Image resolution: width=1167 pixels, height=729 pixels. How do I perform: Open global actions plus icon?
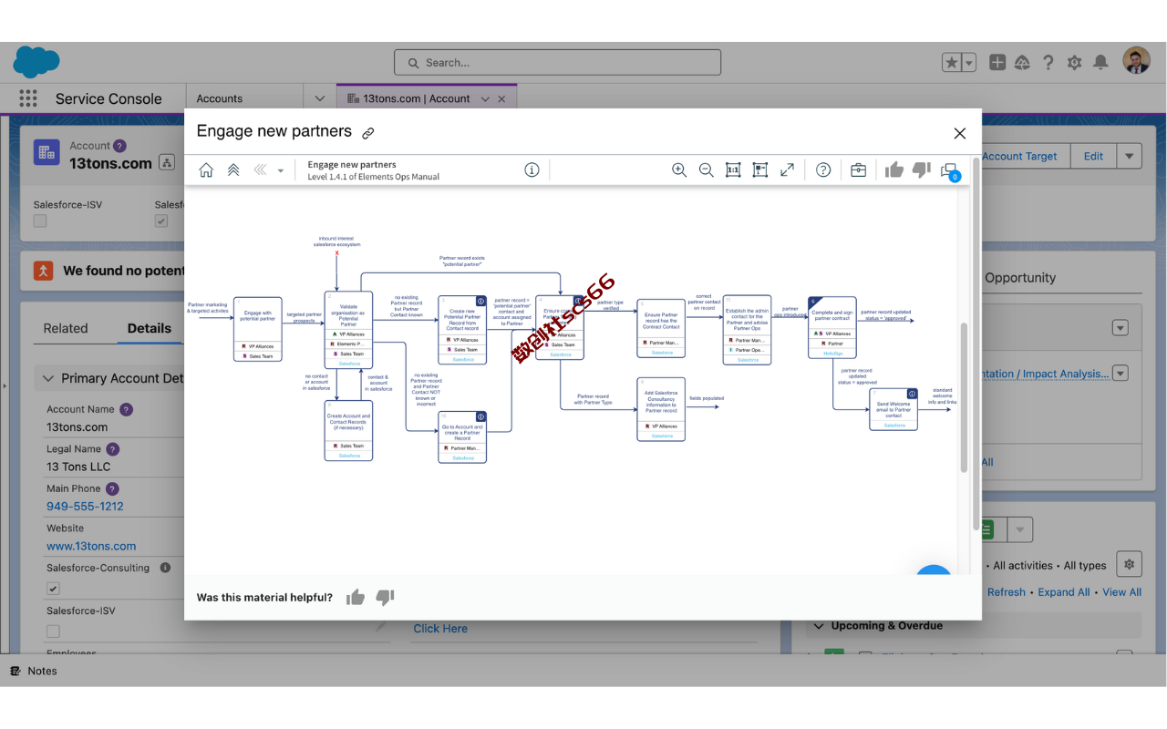(x=997, y=62)
